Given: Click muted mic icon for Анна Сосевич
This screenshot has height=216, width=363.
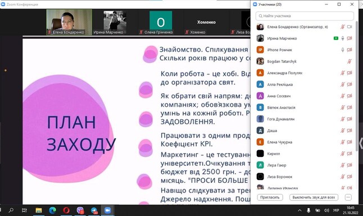Looking at the screenshot, I should click(343, 96).
